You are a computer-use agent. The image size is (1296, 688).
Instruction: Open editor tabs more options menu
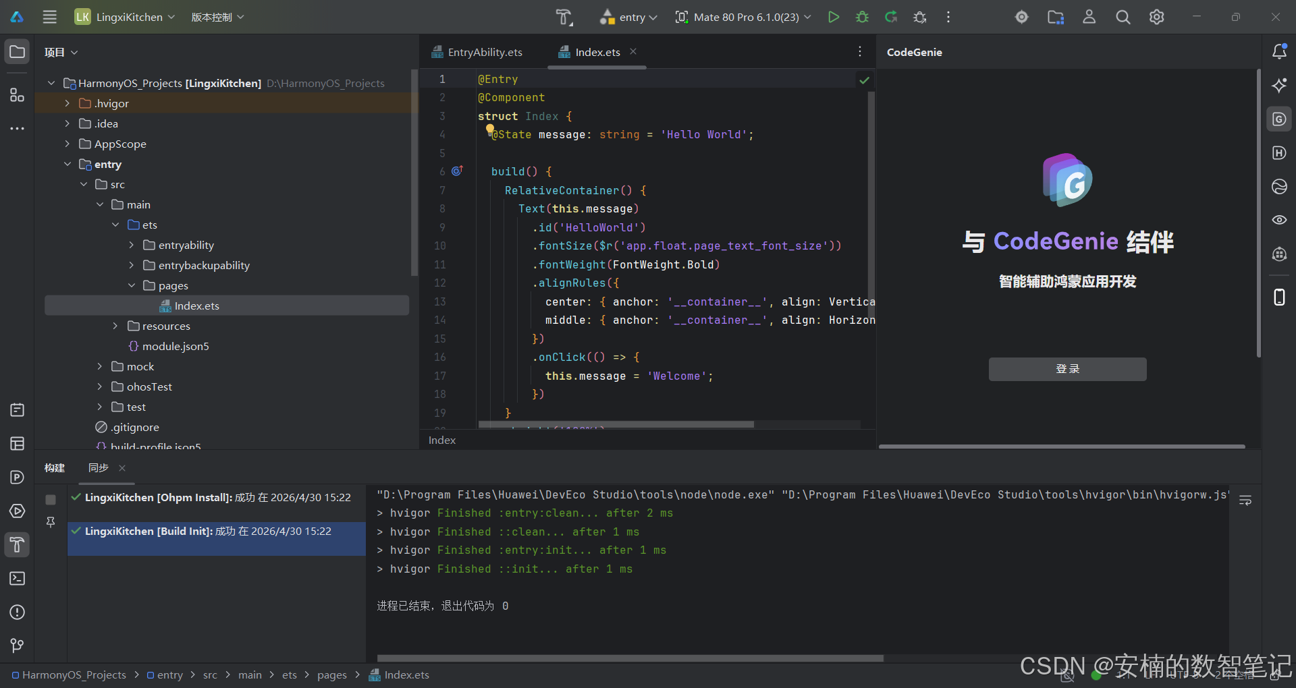(859, 52)
